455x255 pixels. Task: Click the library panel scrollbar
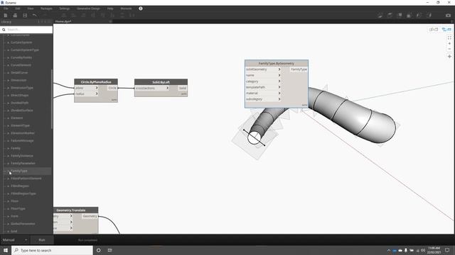[52, 99]
